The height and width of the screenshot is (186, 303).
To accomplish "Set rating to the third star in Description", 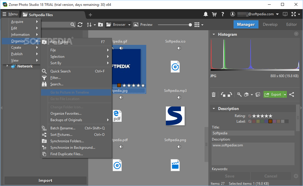I will (x=262, y=116).
